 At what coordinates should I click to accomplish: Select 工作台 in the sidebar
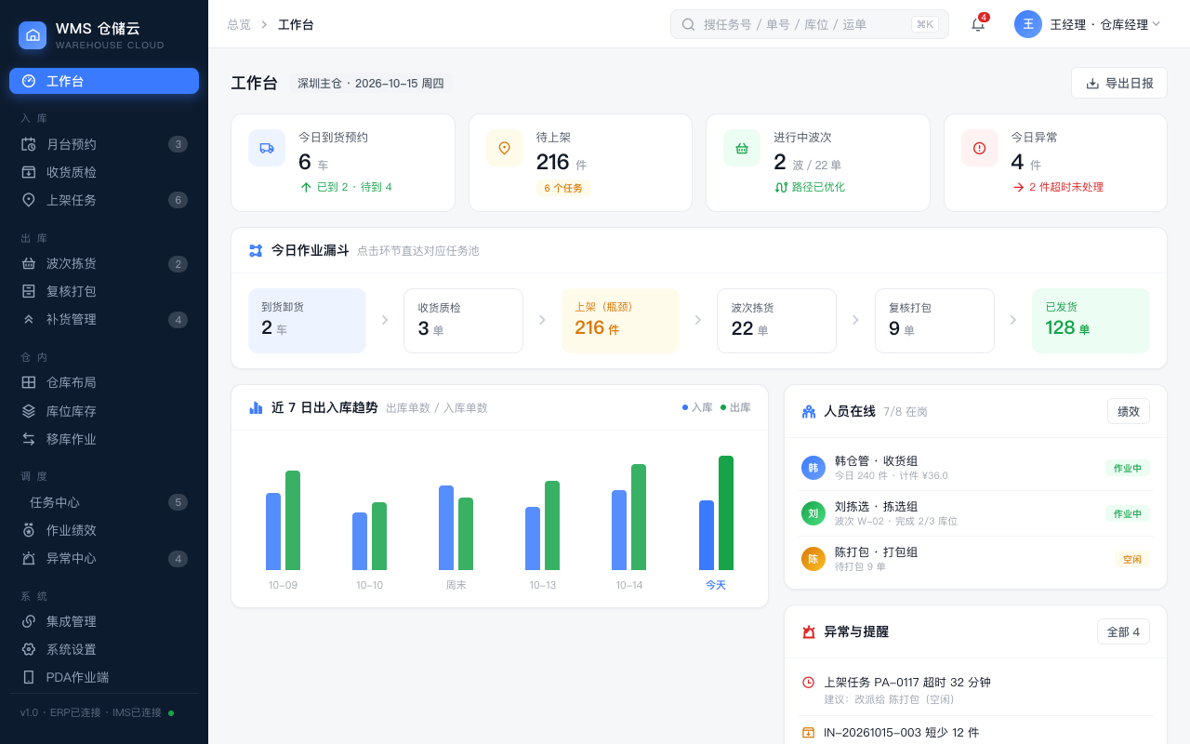[104, 81]
